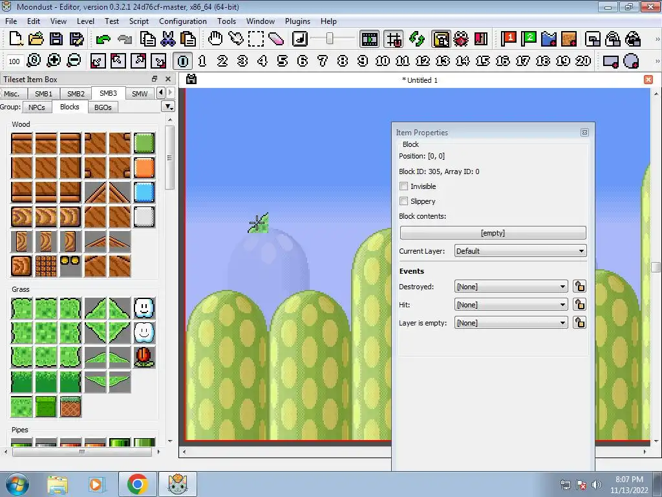
Task: Click the Destroyed event add button
Action: pos(579,287)
